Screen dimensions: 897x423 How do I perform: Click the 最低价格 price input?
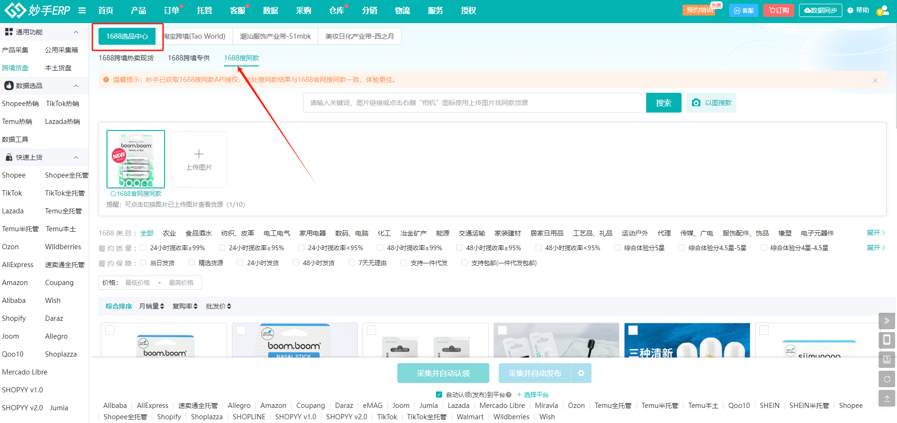tap(138, 283)
